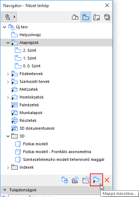
Task: Open the Navigator popup options button
Action: (9, 17)
